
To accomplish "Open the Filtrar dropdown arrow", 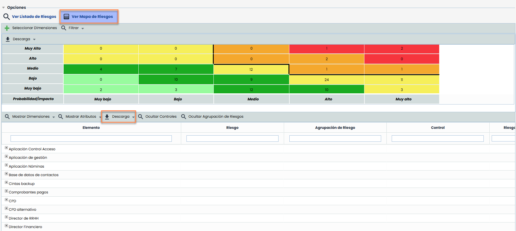I will coord(83,28).
